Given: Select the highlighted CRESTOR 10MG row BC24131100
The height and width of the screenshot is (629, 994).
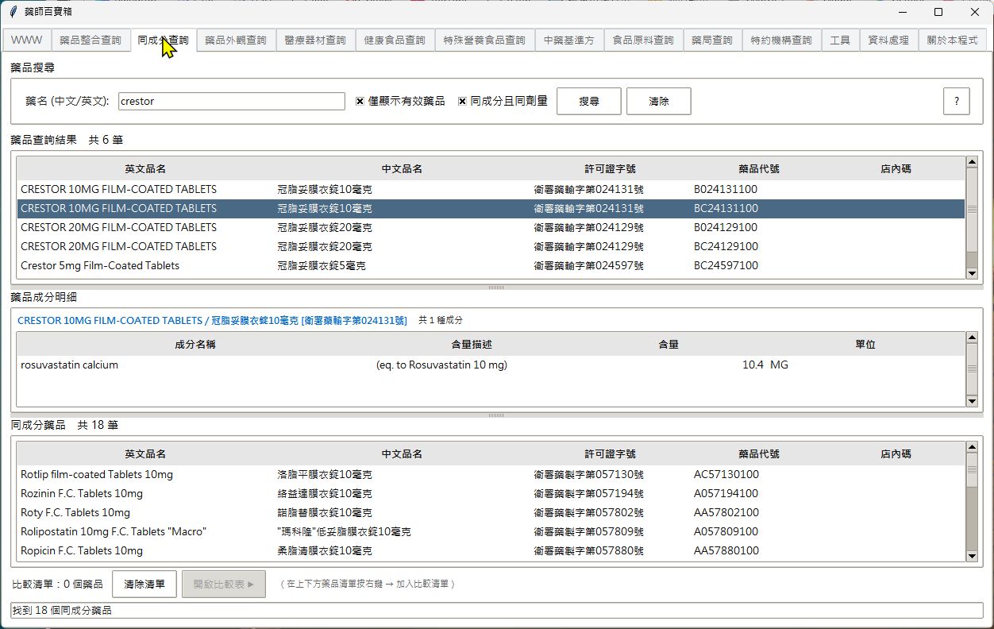Looking at the screenshot, I should 491,208.
